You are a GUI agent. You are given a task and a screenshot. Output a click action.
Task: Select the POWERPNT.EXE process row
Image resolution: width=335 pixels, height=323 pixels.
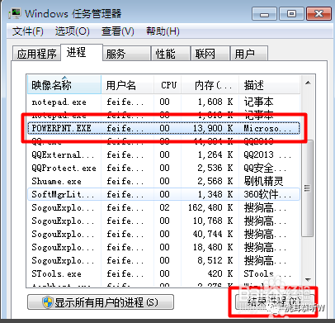[163, 128]
